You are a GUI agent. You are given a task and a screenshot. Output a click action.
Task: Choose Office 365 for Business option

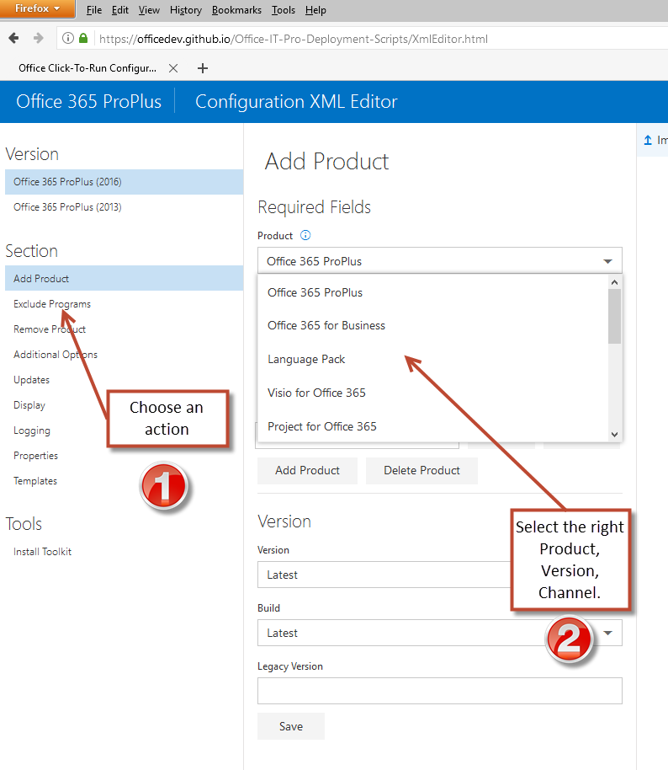(x=432, y=325)
